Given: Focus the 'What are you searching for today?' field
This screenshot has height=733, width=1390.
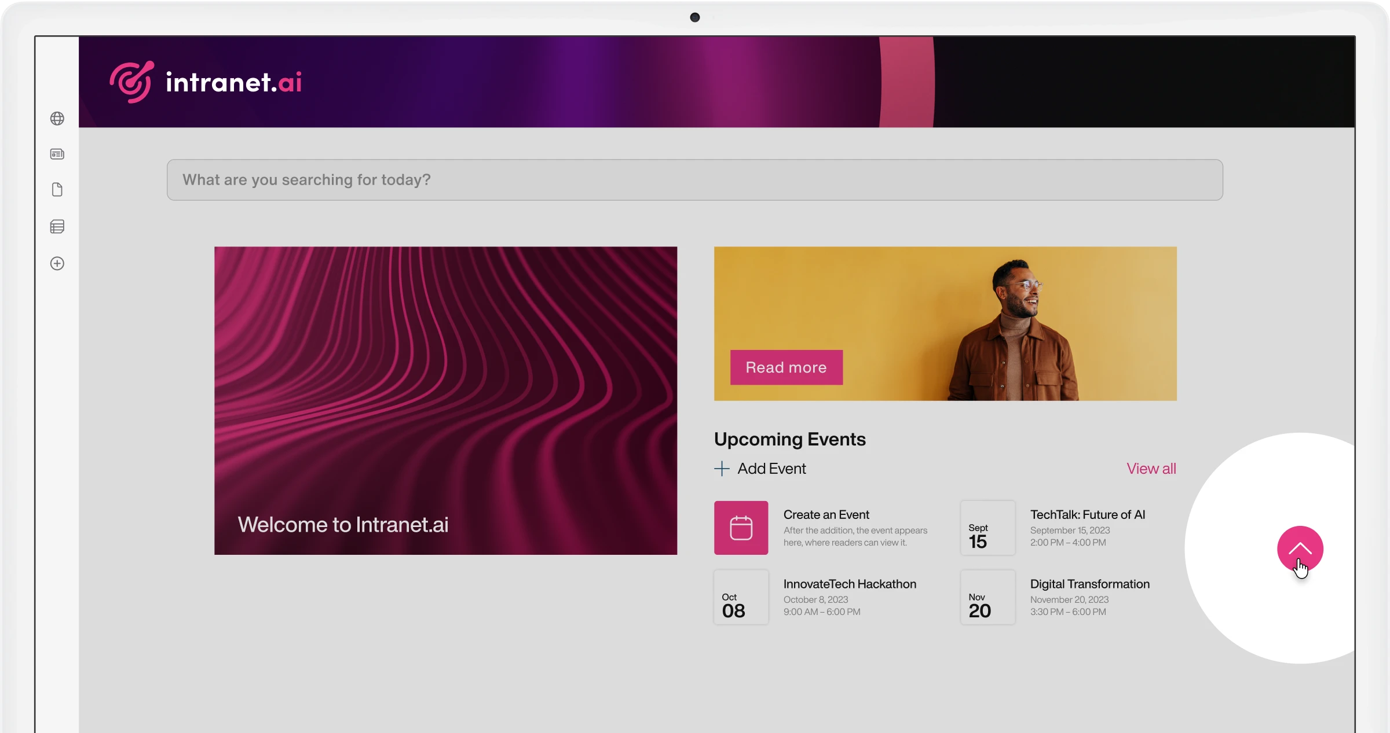Looking at the screenshot, I should [695, 180].
